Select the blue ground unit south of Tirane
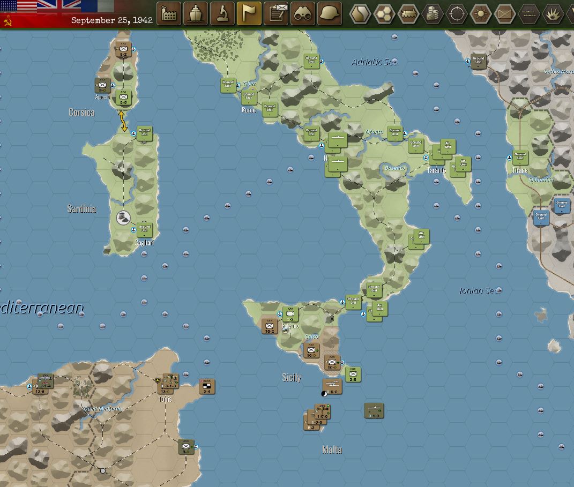 click(x=541, y=218)
